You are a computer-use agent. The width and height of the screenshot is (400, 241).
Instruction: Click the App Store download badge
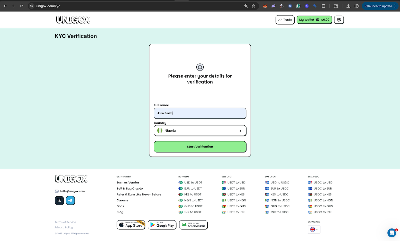(x=131, y=225)
